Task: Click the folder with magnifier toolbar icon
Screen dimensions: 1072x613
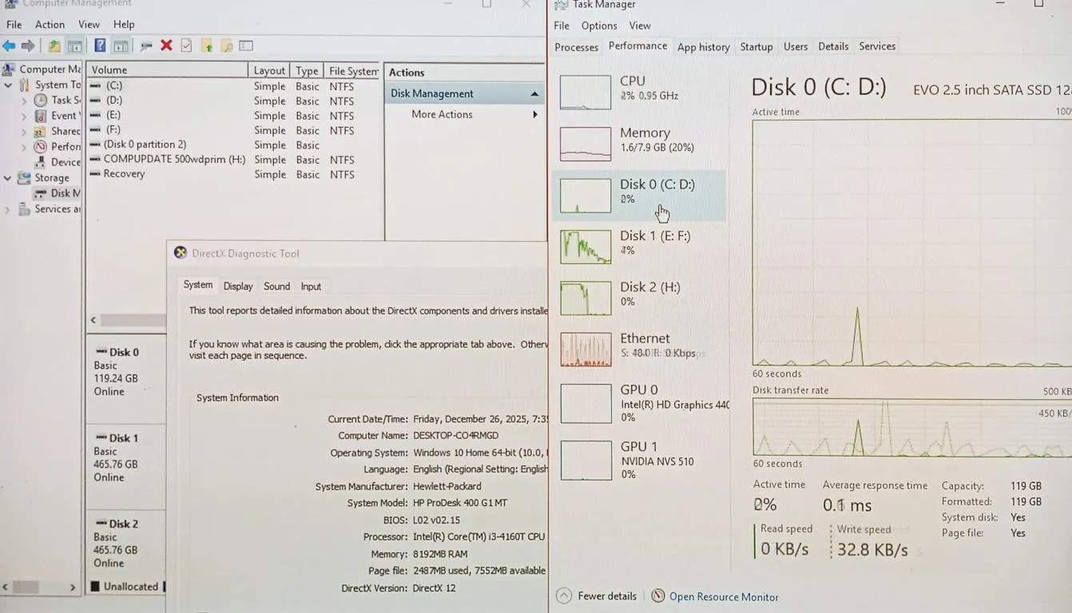Action: pyautogui.click(x=227, y=46)
